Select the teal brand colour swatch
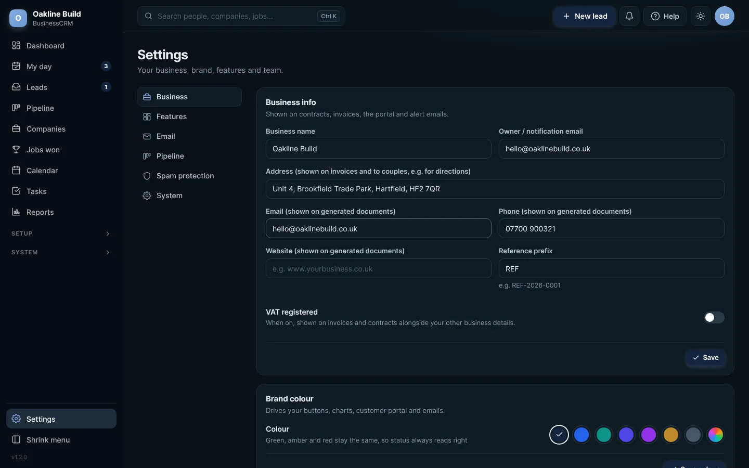 [604, 435]
